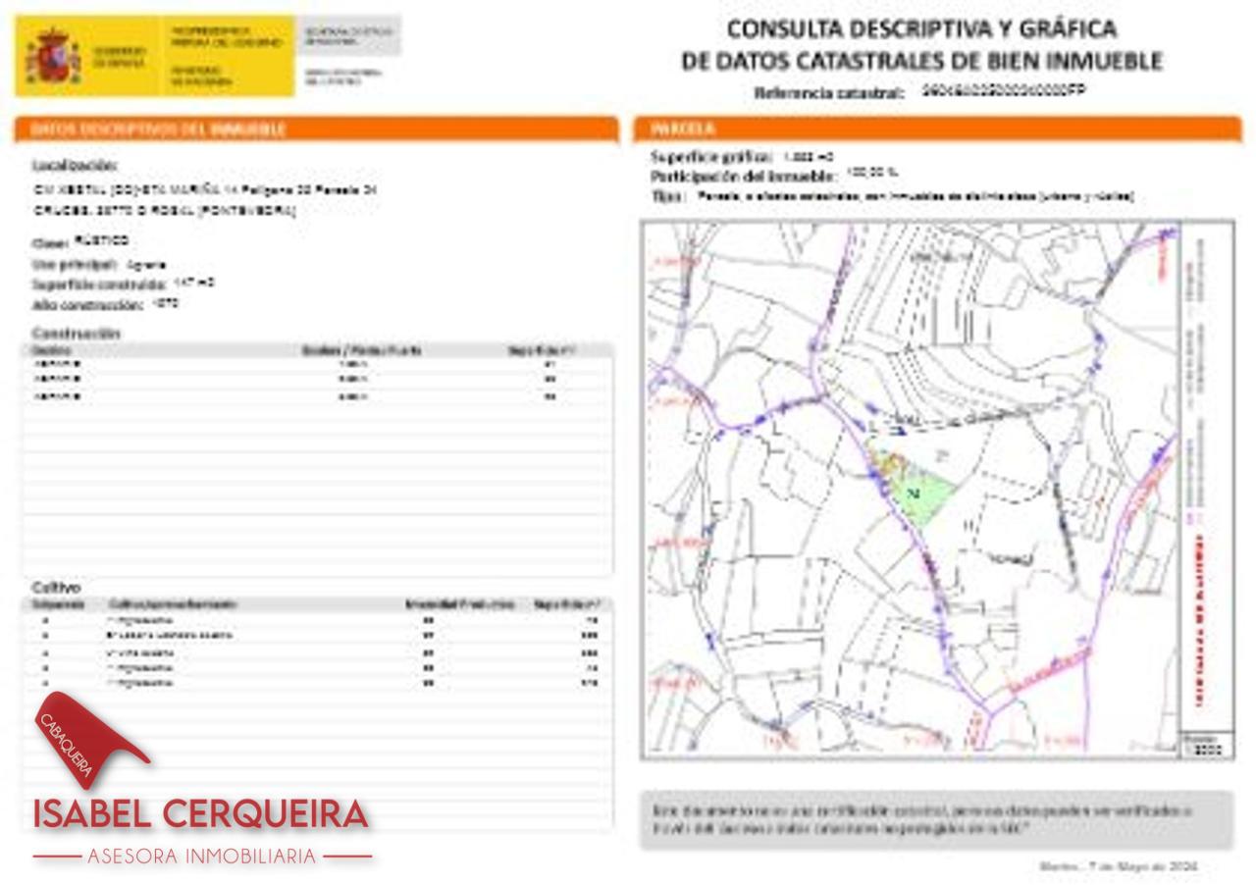Click the Referencia catastral number

pyautogui.click(x=1005, y=91)
